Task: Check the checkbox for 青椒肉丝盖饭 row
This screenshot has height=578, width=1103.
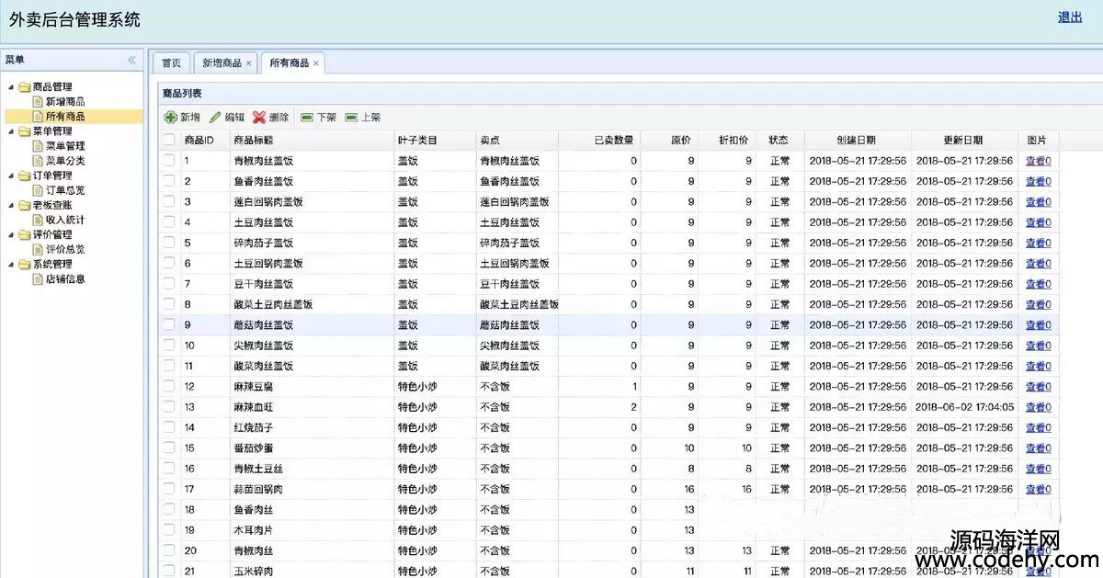Action: click(168, 161)
